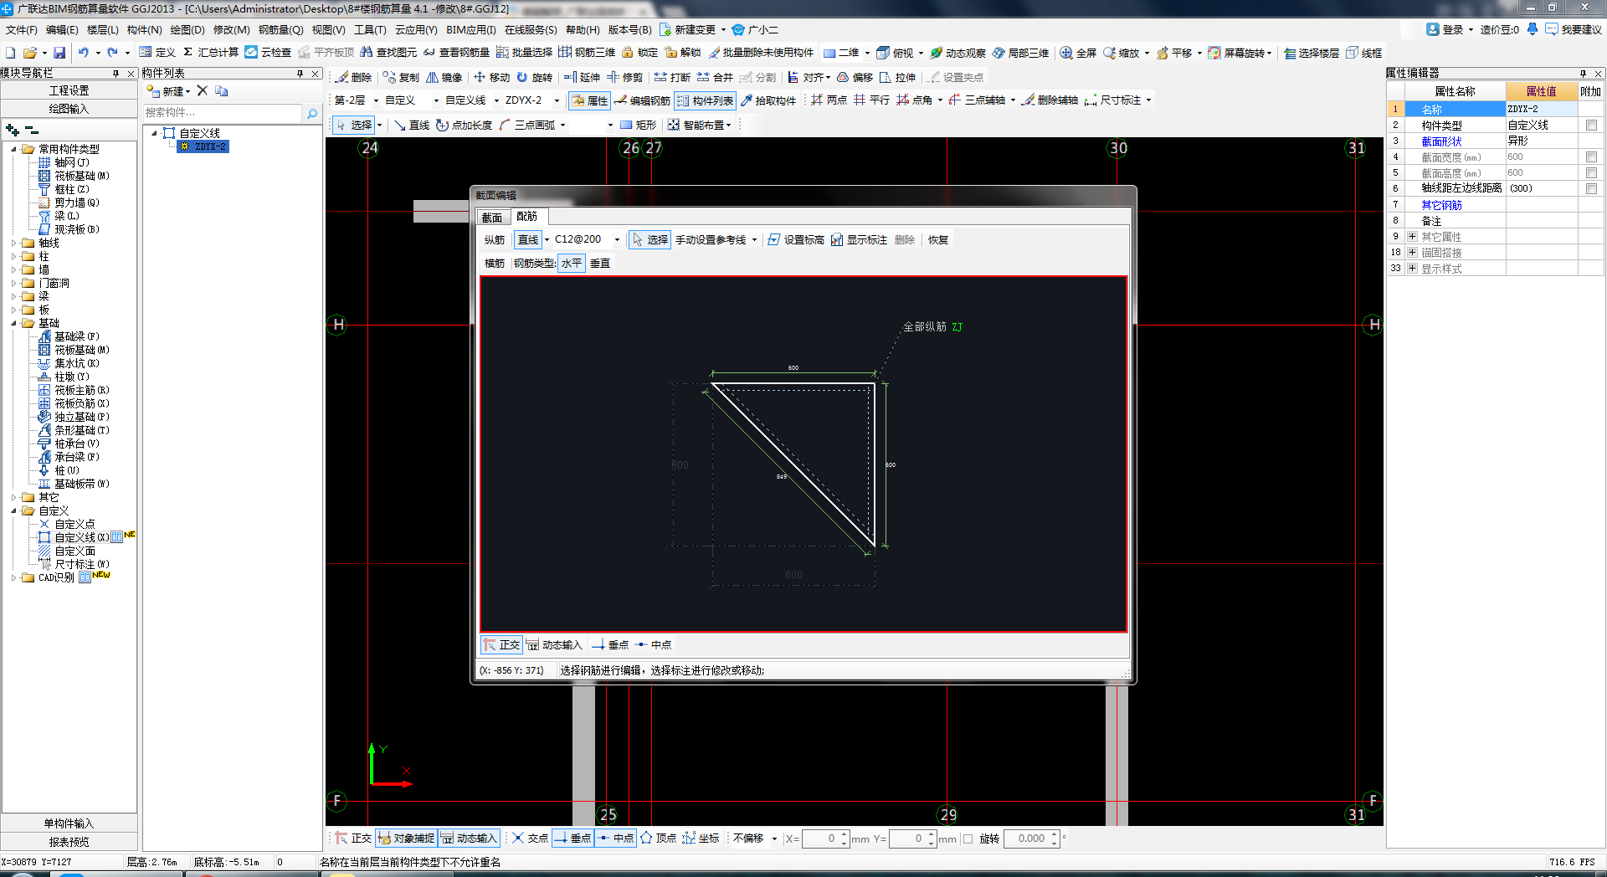The width and height of the screenshot is (1607, 877).
Task: Select 钢筋三维 rebar 3D view
Action: point(587,52)
